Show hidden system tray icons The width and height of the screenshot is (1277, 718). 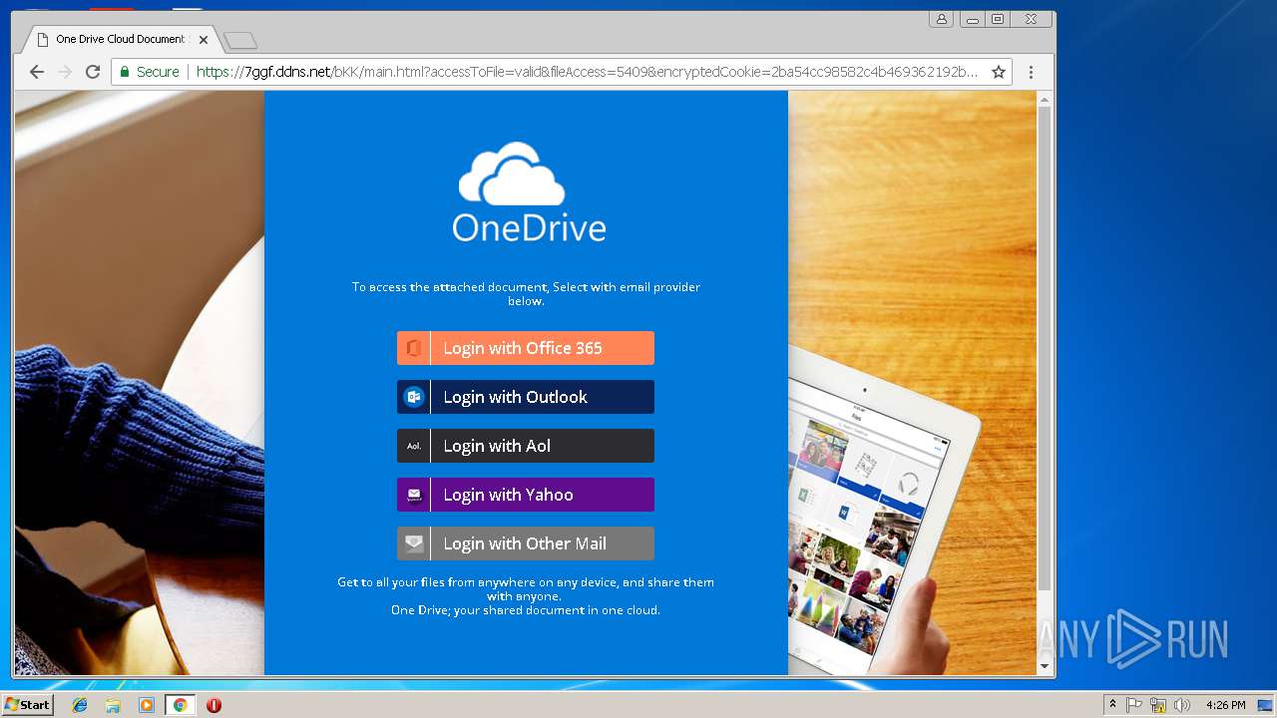tap(1113, 704)
